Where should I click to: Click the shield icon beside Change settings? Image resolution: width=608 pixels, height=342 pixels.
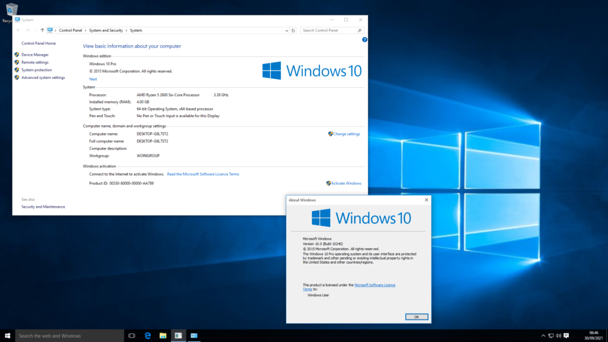(x=330, y=134)
